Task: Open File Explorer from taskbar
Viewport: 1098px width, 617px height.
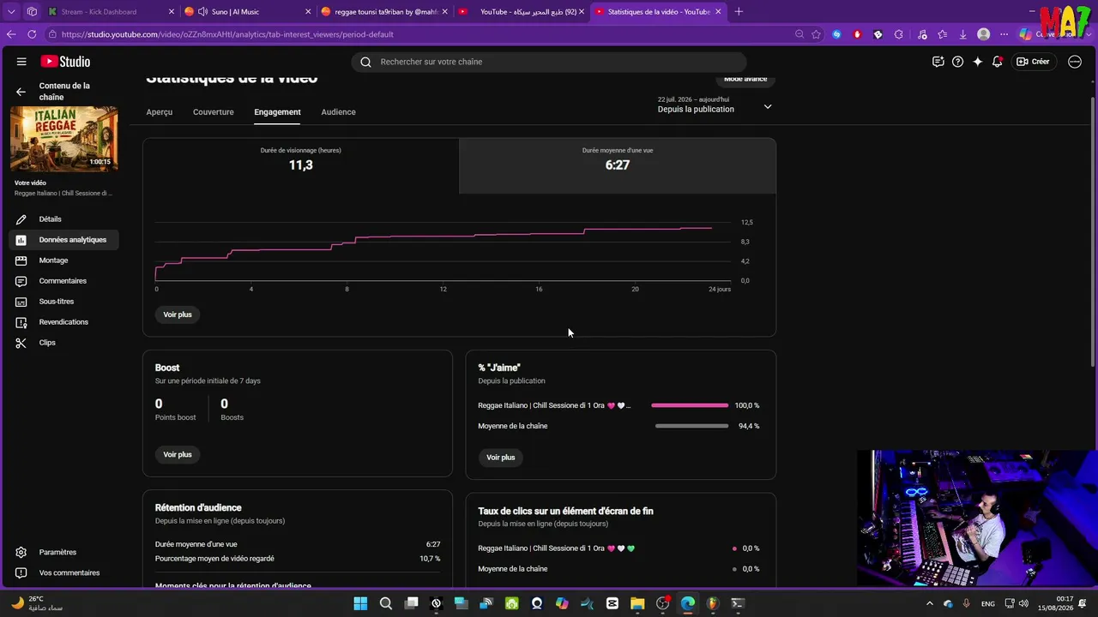Action: 637,603
